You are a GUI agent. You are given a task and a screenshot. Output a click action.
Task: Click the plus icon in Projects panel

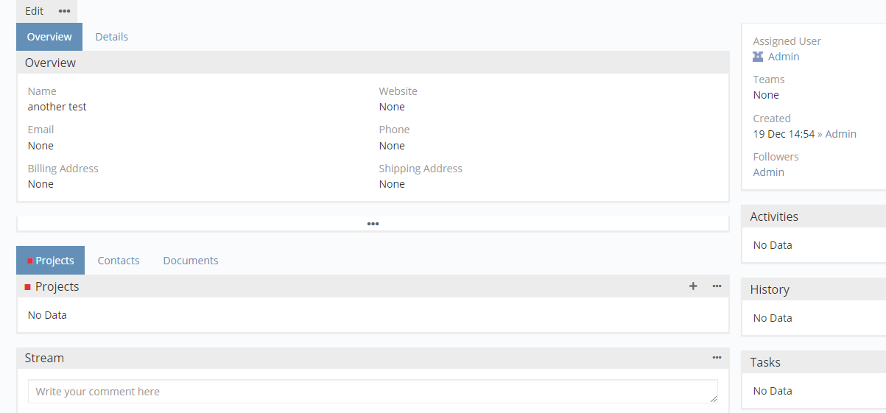coord(693,286)
